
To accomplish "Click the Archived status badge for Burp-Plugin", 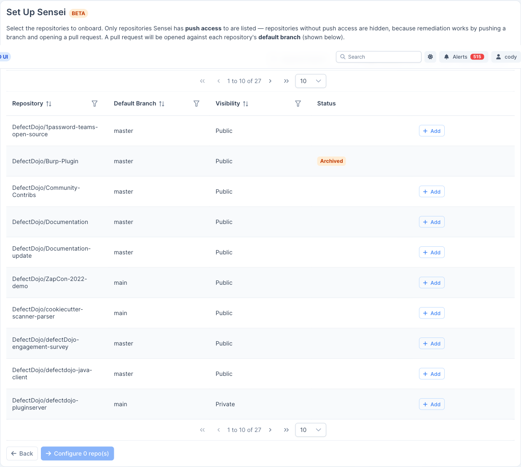I will (x=332, y=161).
